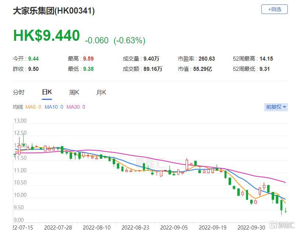Click the 10.50 price axis label
Screen dimensions: 297x231
pyautogui.click(x=20, y=183)
